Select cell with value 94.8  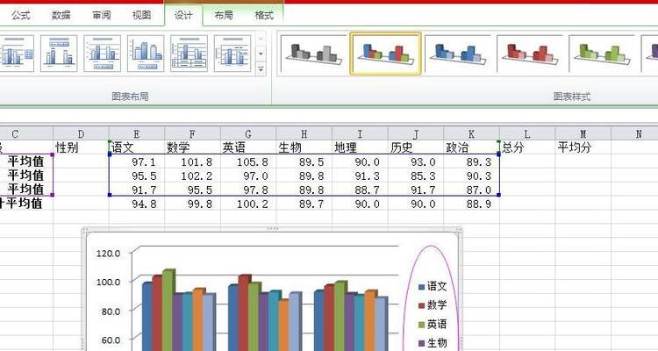pyautogui.click(x=136, y=204)
